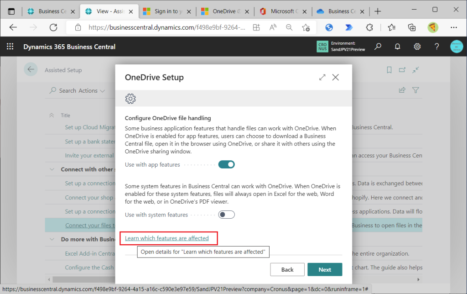The height and width of the screenshot is (294, 467).
Task: Open the user account avatar
Action: click(x=457, y=47)
